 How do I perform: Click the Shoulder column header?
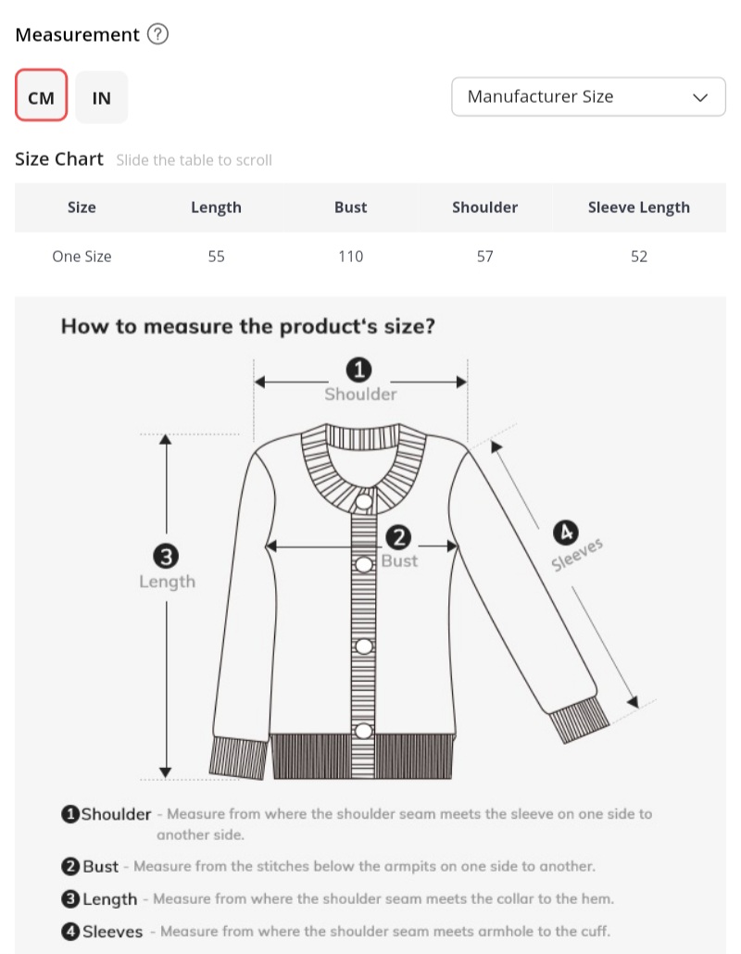coord(484,207)
